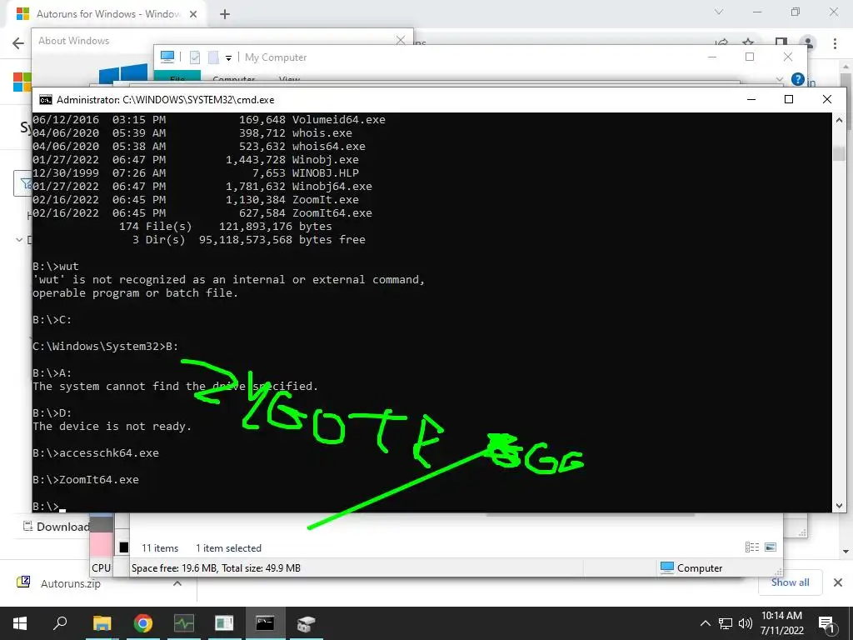Click the Download link on webpage
This screenshot has width=853, height=640.
[56, 527]
